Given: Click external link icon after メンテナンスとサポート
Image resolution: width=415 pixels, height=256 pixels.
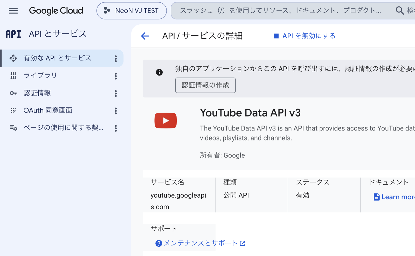Looking at the screenshot, I should (x=243, y=243).
